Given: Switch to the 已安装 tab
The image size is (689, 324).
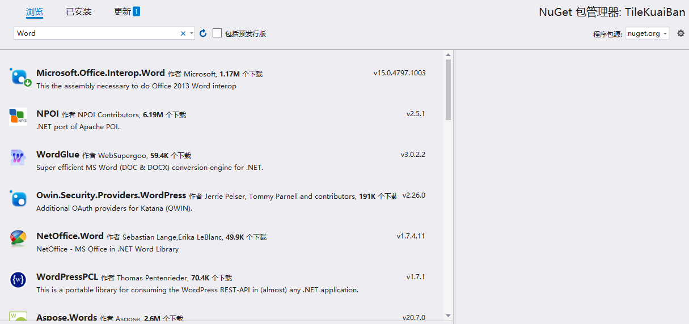Looking at the screenshot, I should [x=78, y=11].
